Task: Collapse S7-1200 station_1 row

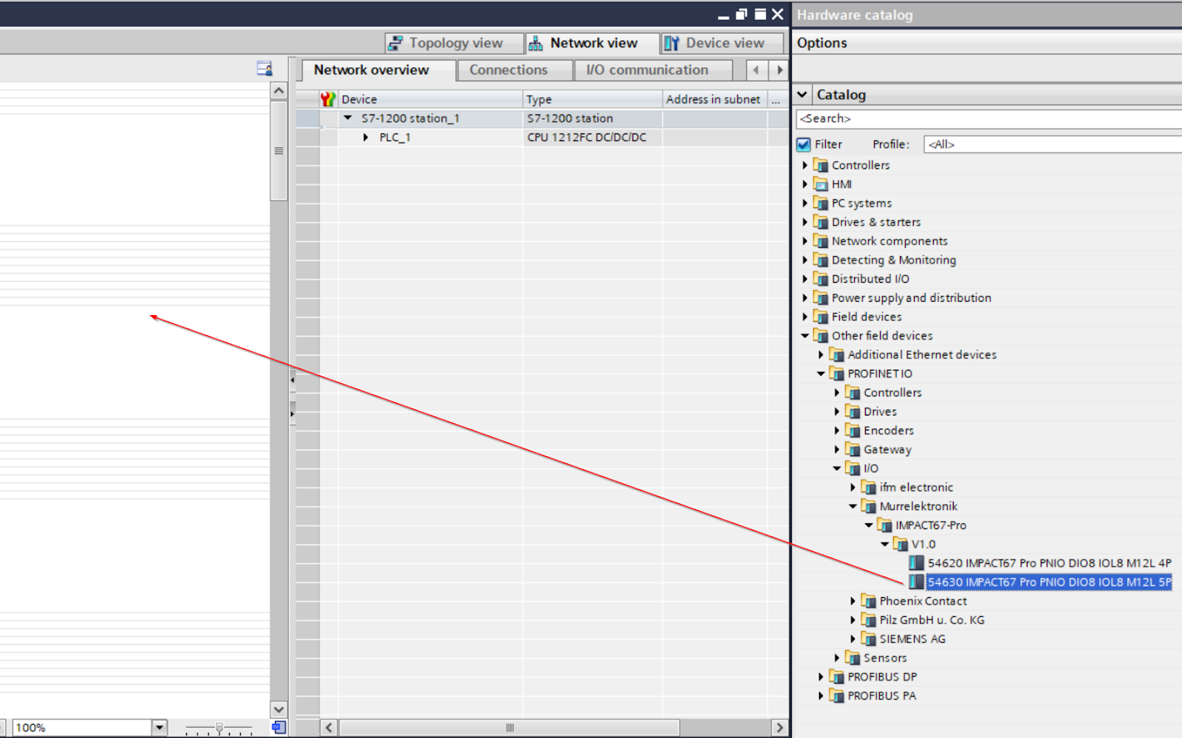Action: coord(348,118)
